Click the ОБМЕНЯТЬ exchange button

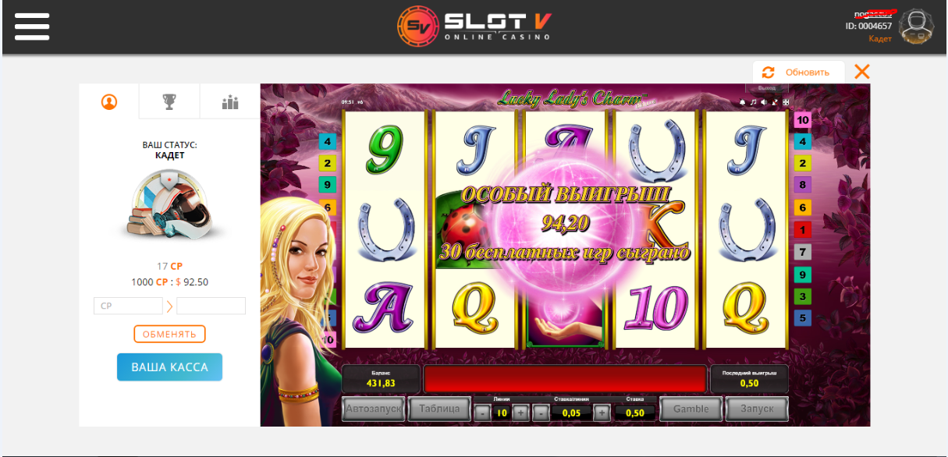coord(169,334)
